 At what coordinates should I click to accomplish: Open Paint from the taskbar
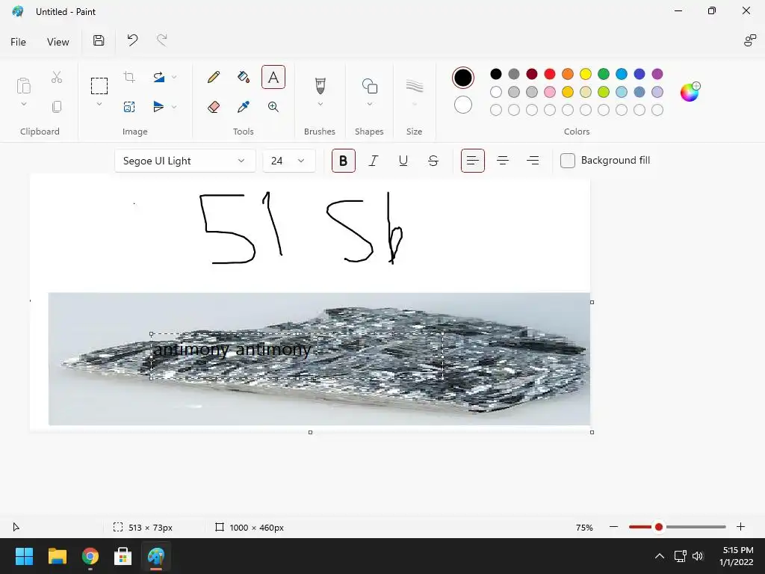[x=156, y=556]
